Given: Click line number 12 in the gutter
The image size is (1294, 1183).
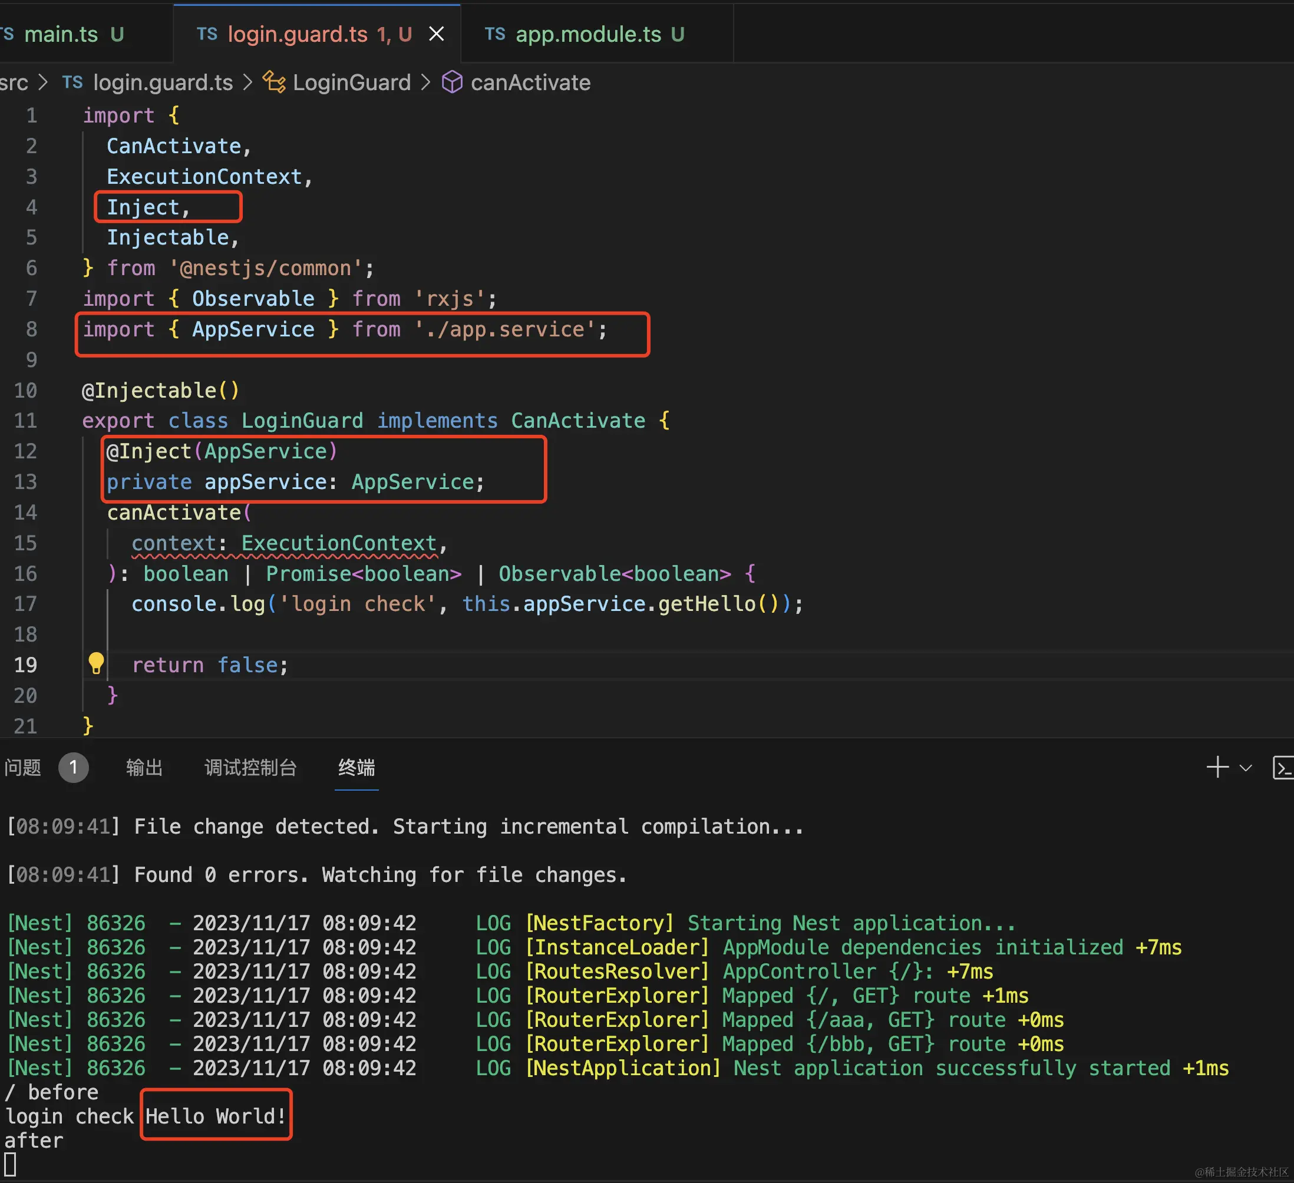Looking at the screenshot, I should point(26,451).
